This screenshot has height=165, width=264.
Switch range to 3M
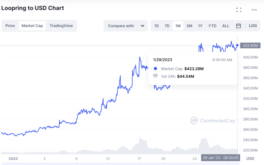click(189, 26)
